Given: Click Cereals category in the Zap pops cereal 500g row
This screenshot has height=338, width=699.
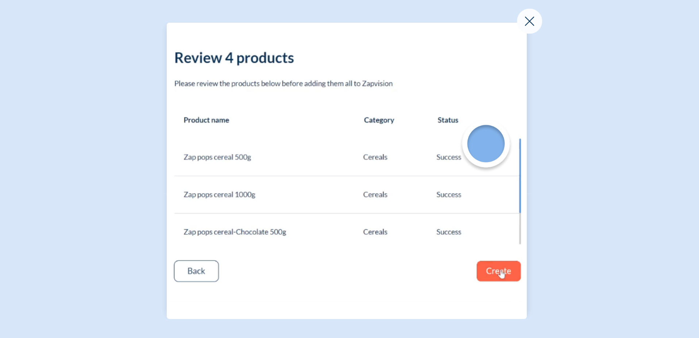Looking at the screenshot, I should (x=375, y=157).
